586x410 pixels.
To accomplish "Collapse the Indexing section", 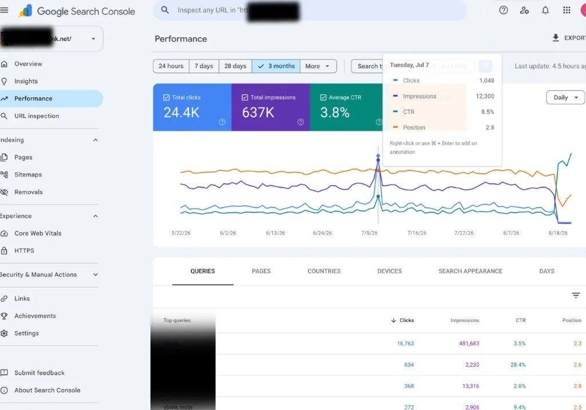I will [96, 140].
